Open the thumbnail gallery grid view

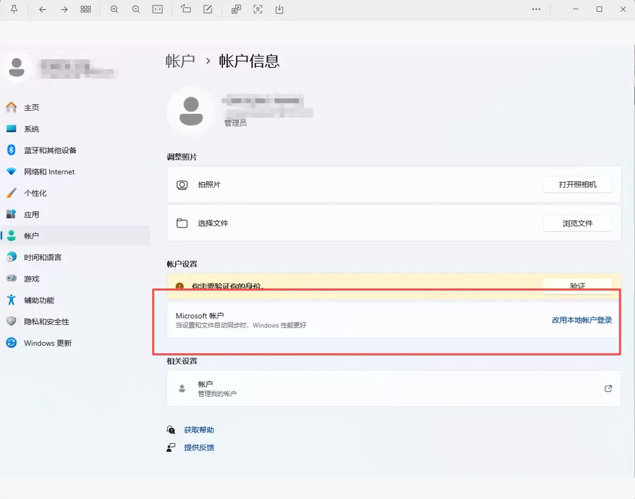coord(86,9)
